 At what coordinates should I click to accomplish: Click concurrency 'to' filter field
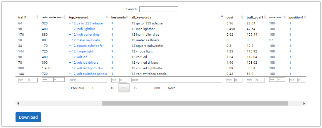pyautogui.click(x=281, y=80)
